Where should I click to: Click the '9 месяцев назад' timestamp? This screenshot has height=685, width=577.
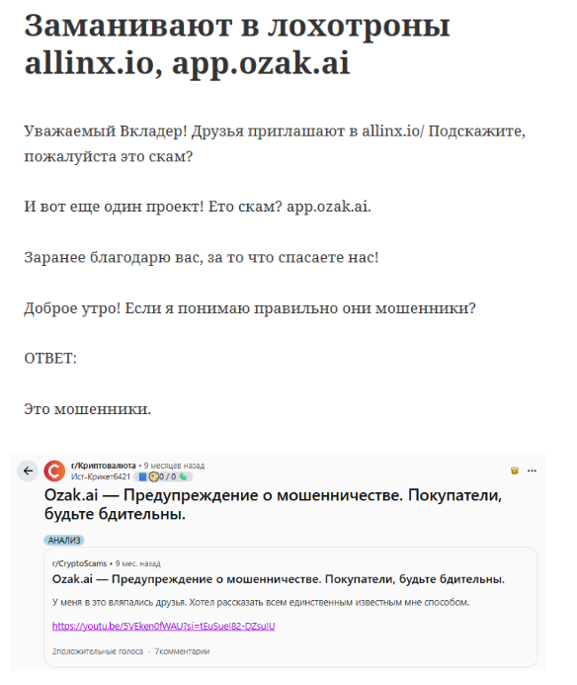coord(174,466)
